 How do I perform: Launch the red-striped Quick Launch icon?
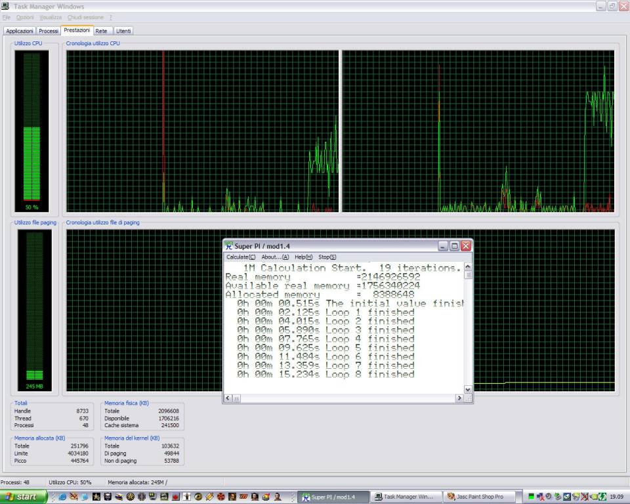coord(243,496)
